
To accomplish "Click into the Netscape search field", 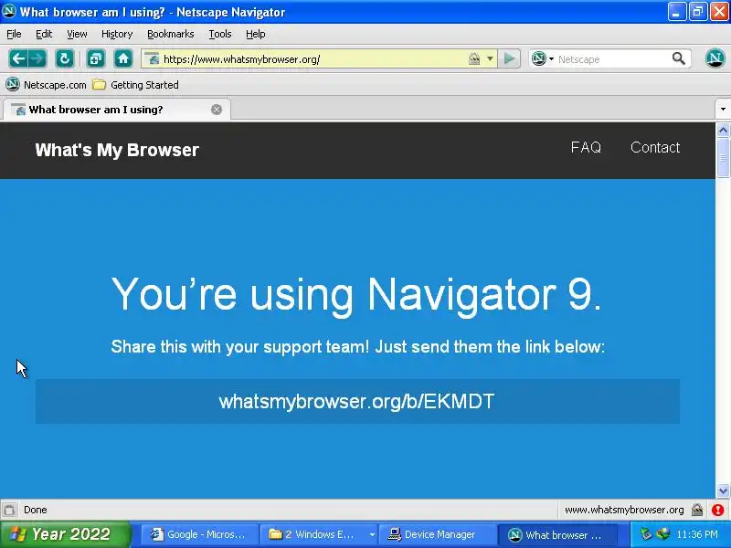I will click(611, 59).
